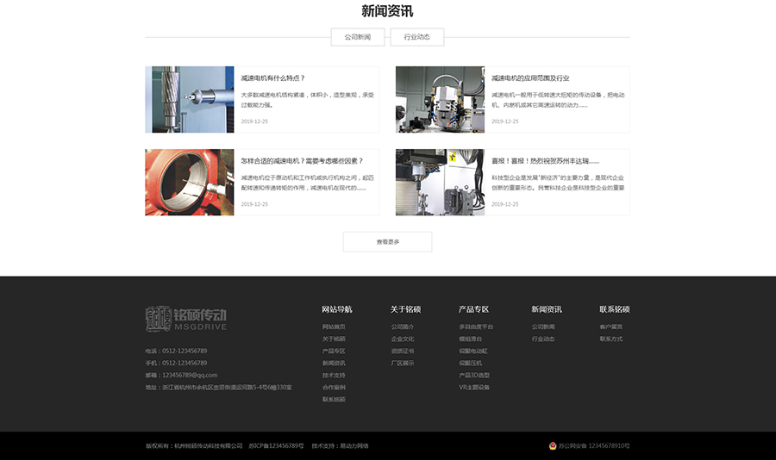Open the drill bit article thumbnail
Image resolution: width=776 pixels, height=460 pixels.
tap(190, 99)
